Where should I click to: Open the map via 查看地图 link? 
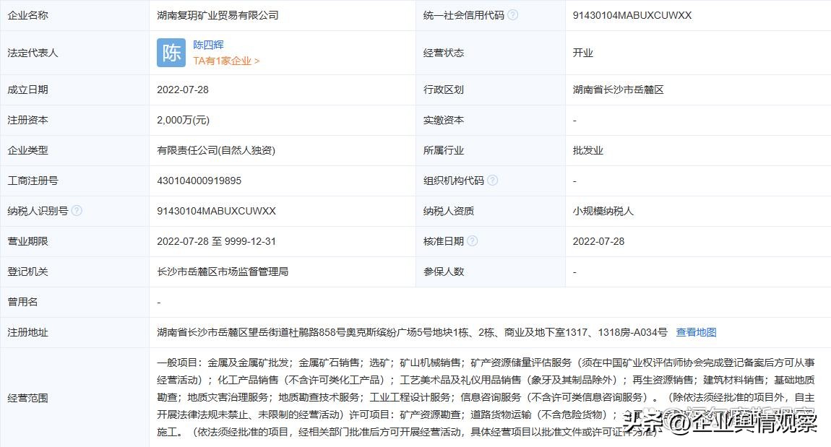[696, 331]
